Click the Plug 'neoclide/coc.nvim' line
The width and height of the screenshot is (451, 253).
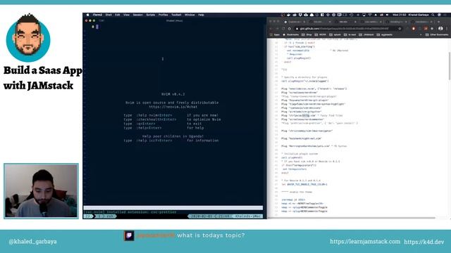(314, 89)
